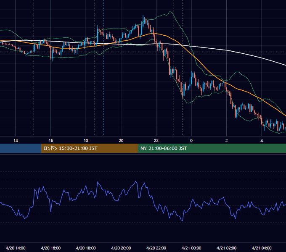The height and width of the screenshot is (252, 286).
Task: Click hour label 16 on price chart axis
Action: (x=51, y=141)
